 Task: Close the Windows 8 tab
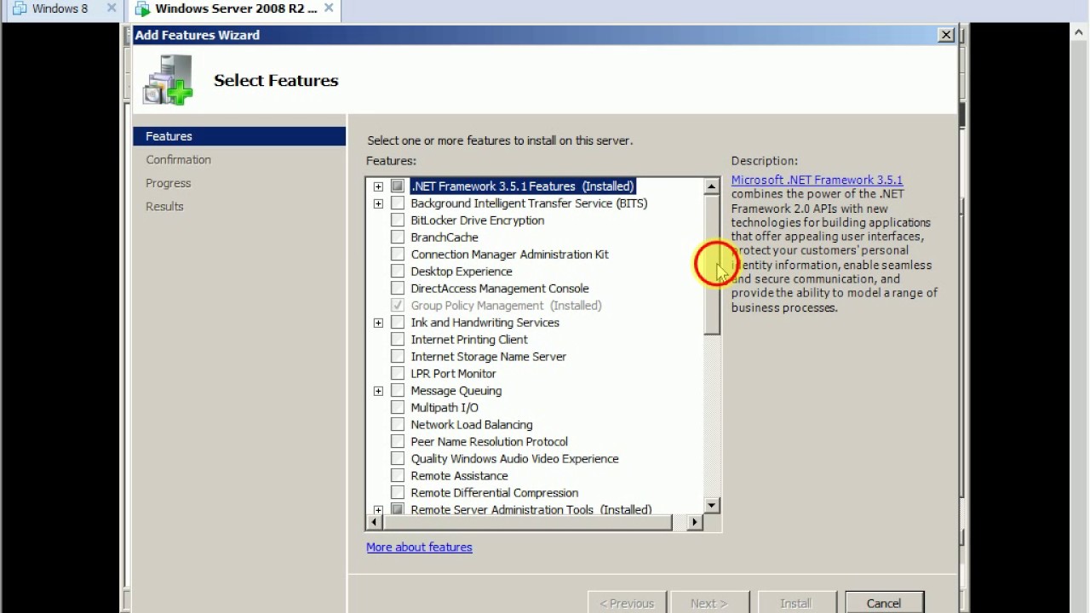tap(111, 9)
